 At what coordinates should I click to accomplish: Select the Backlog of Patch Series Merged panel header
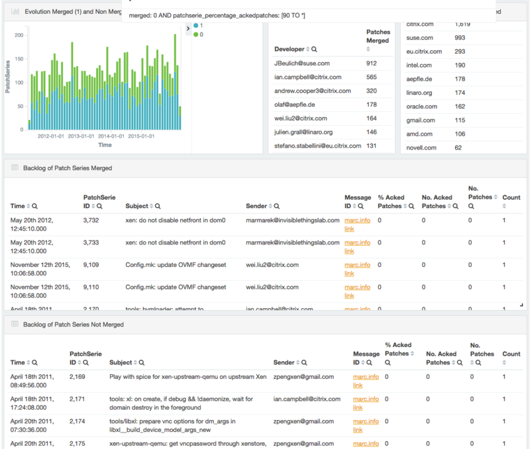click(70, 168)
